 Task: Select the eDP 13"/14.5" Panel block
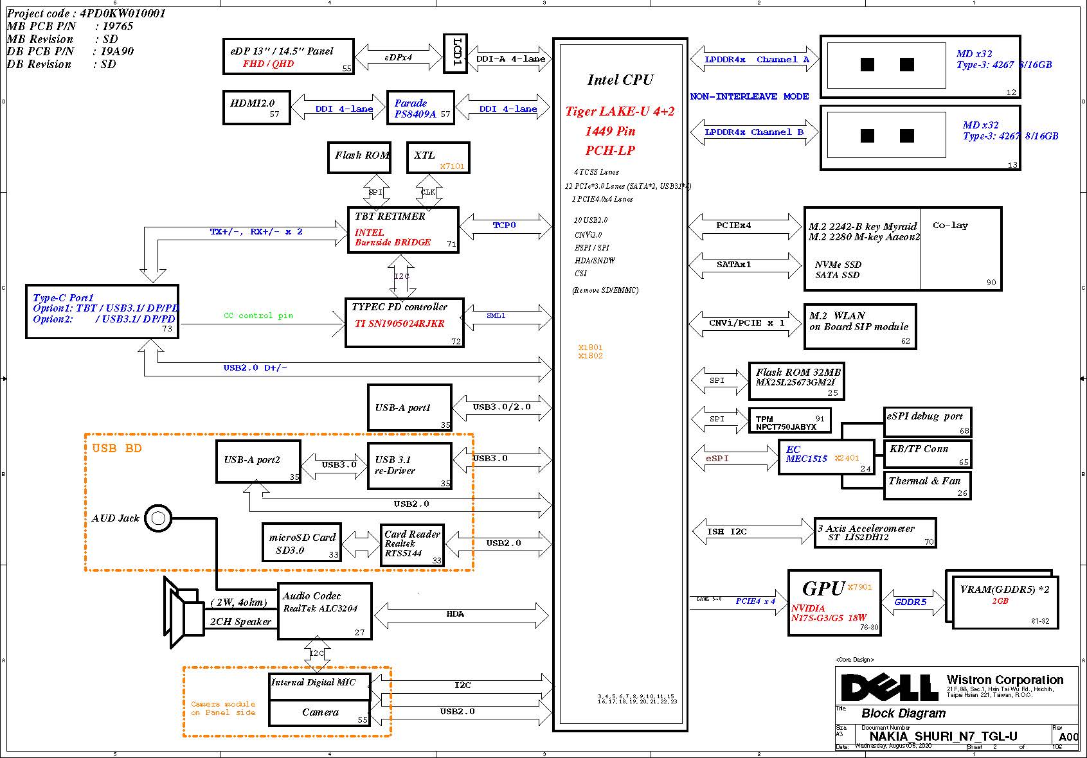[289, 57]
